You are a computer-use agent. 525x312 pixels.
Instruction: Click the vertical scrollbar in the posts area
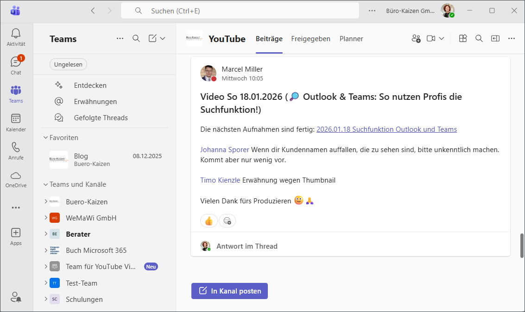click(x=522, y=245)
